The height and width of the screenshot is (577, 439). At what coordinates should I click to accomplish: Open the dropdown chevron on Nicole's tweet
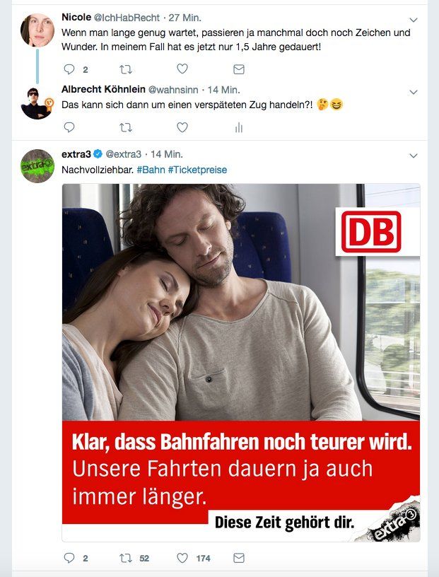414,20
